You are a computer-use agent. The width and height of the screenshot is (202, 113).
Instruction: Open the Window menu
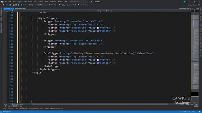tap(60, 2)
